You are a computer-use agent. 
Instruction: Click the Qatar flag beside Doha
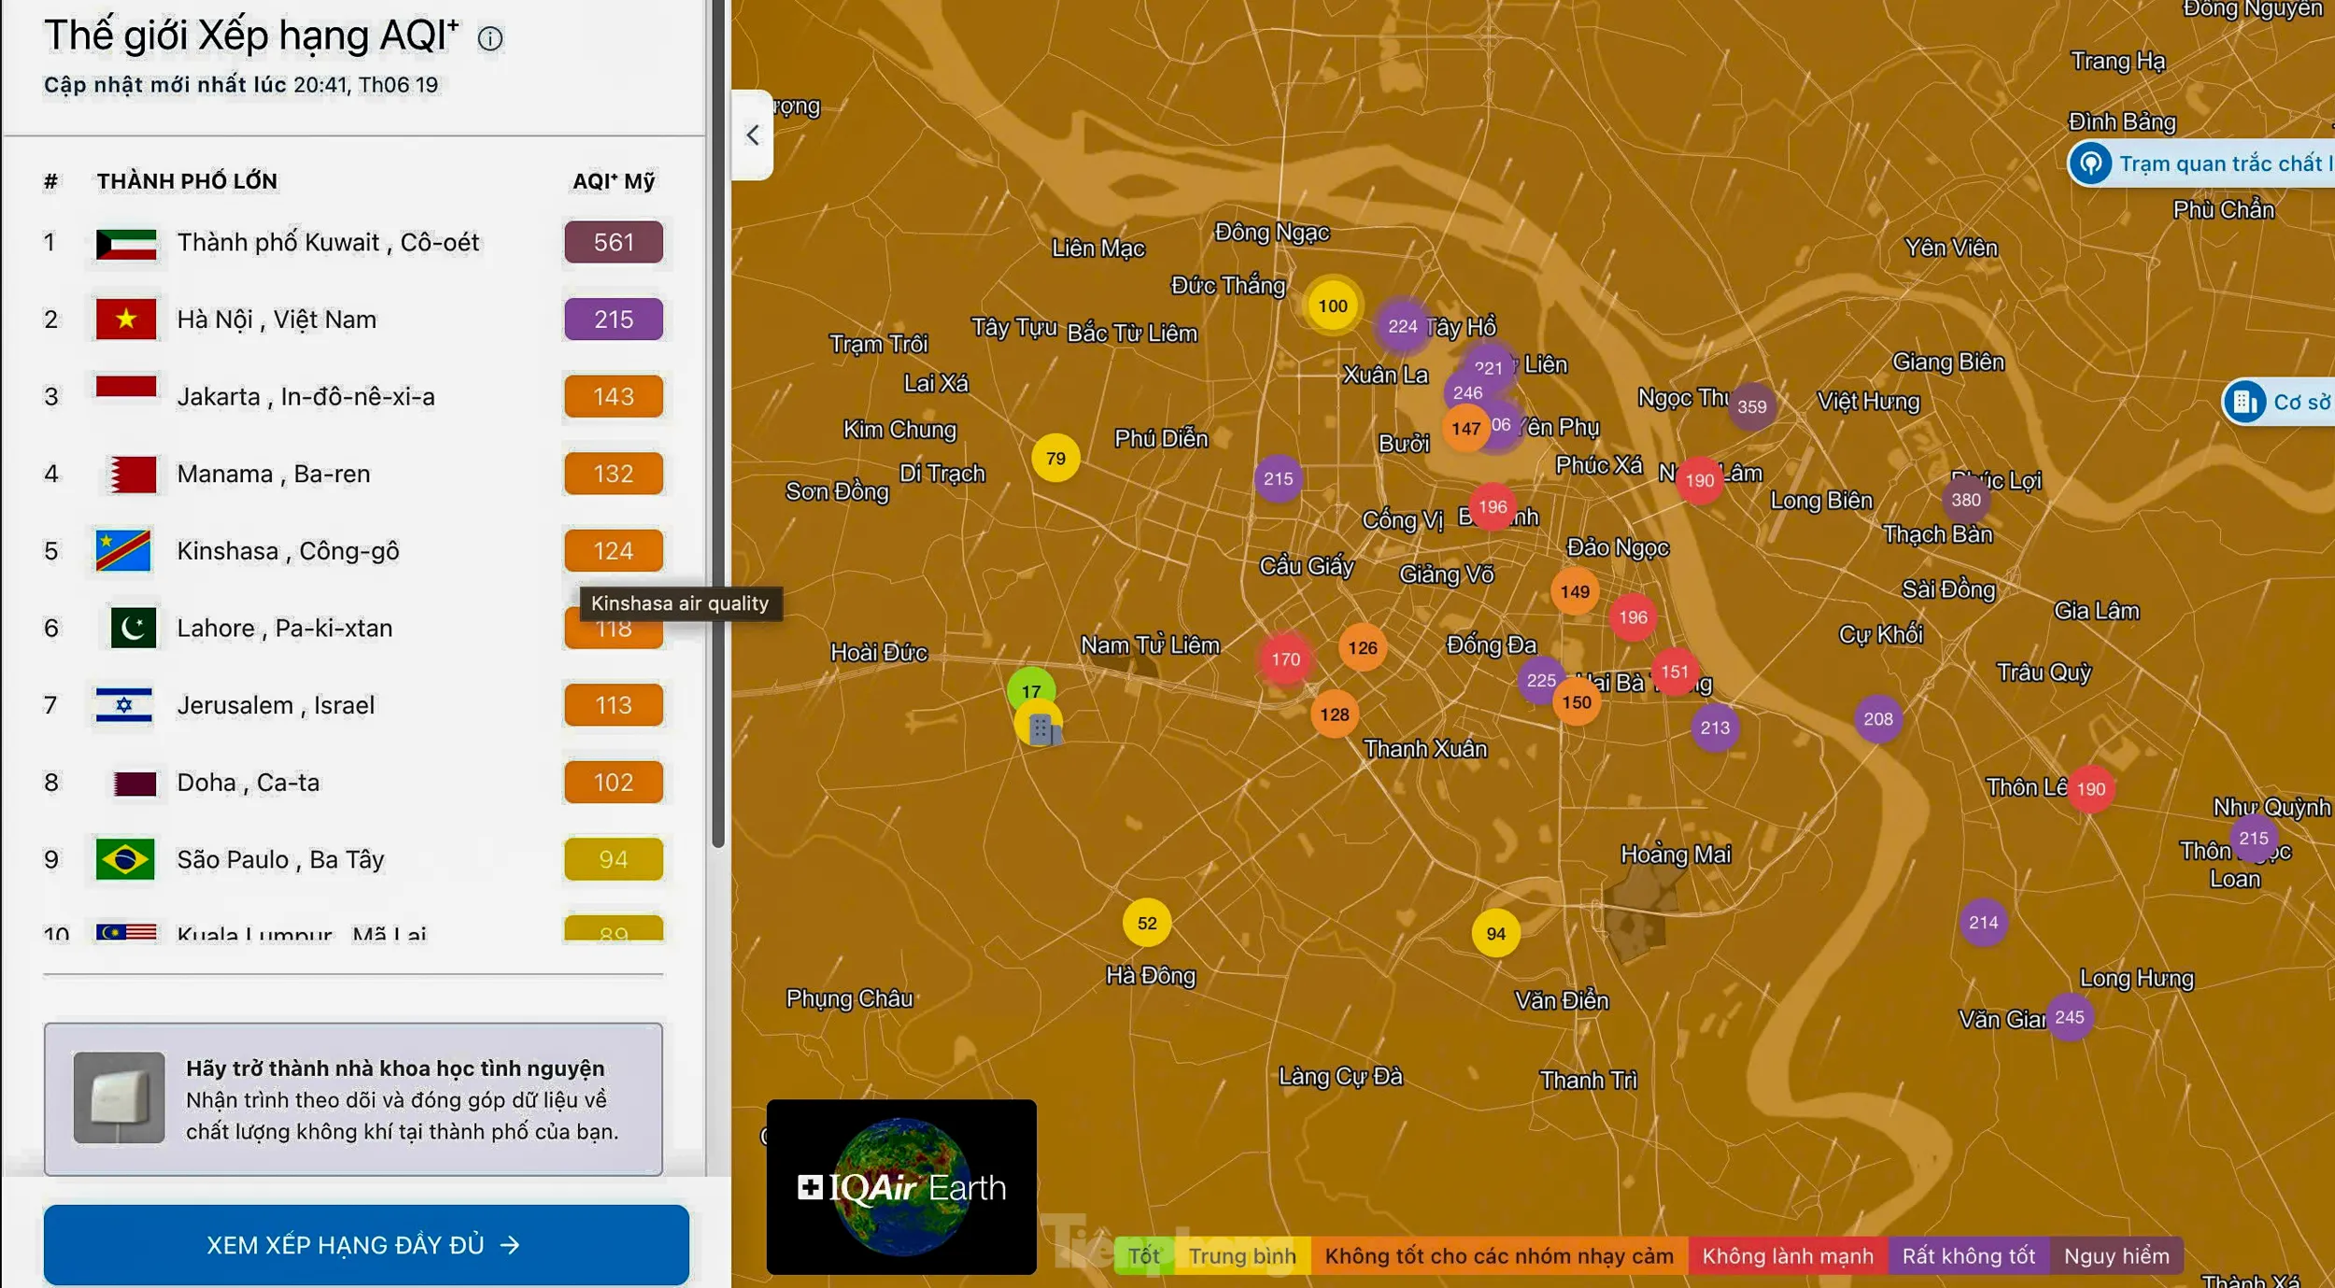(x=134, y=783)
